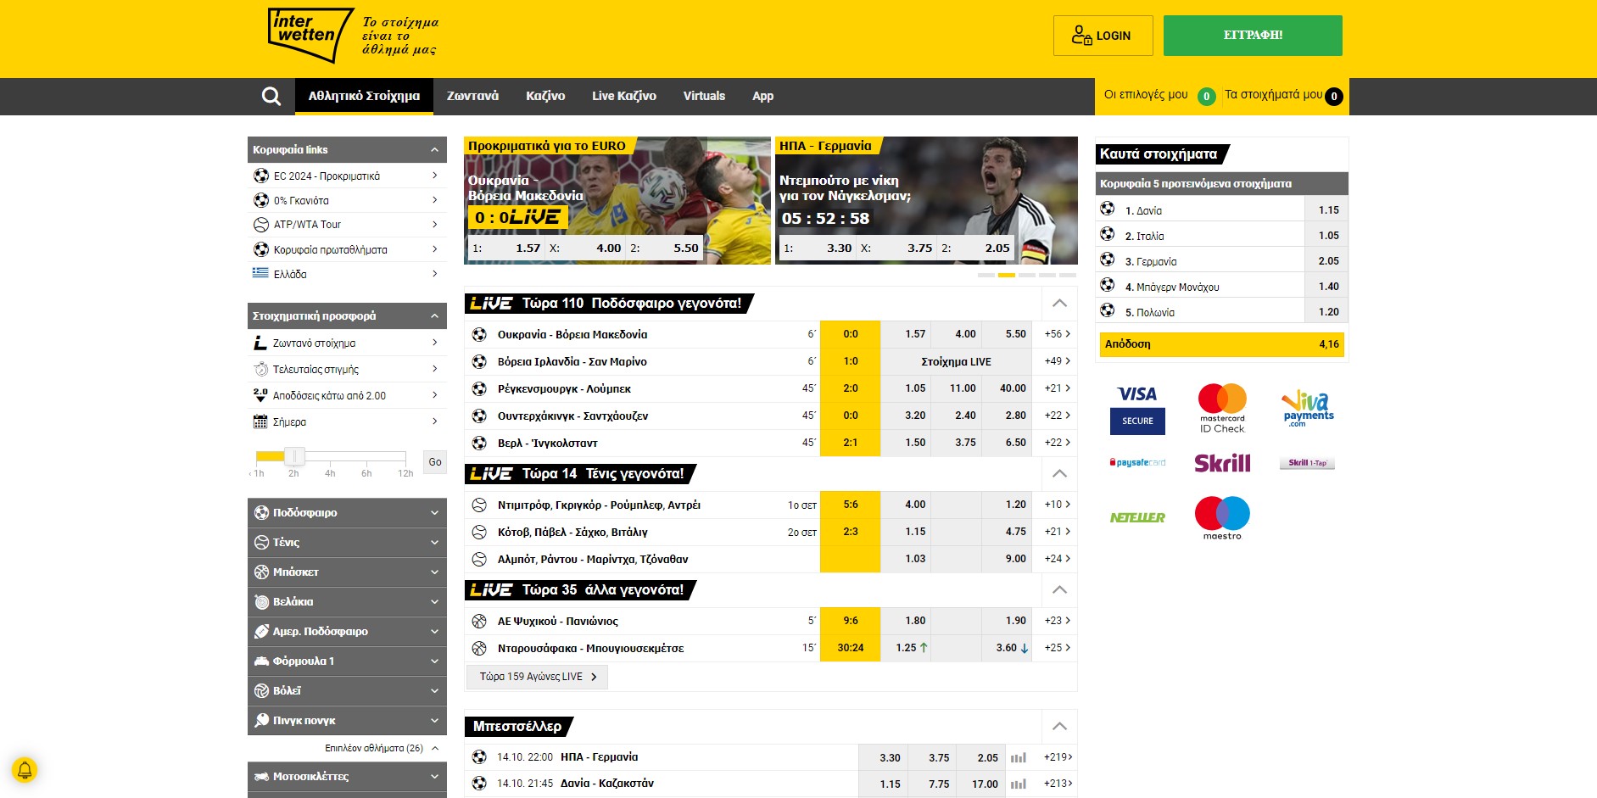Click the Go button by time slider

[x=435, y=462]
